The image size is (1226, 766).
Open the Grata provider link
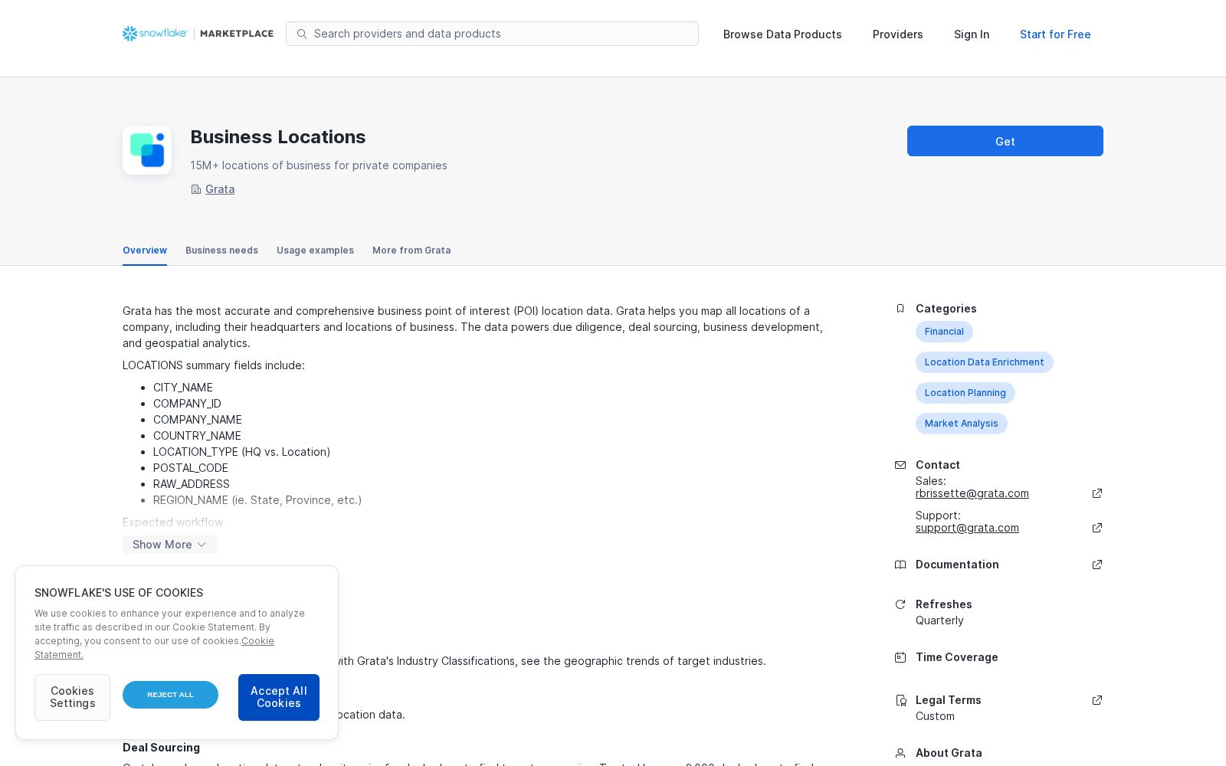[220, 189]
